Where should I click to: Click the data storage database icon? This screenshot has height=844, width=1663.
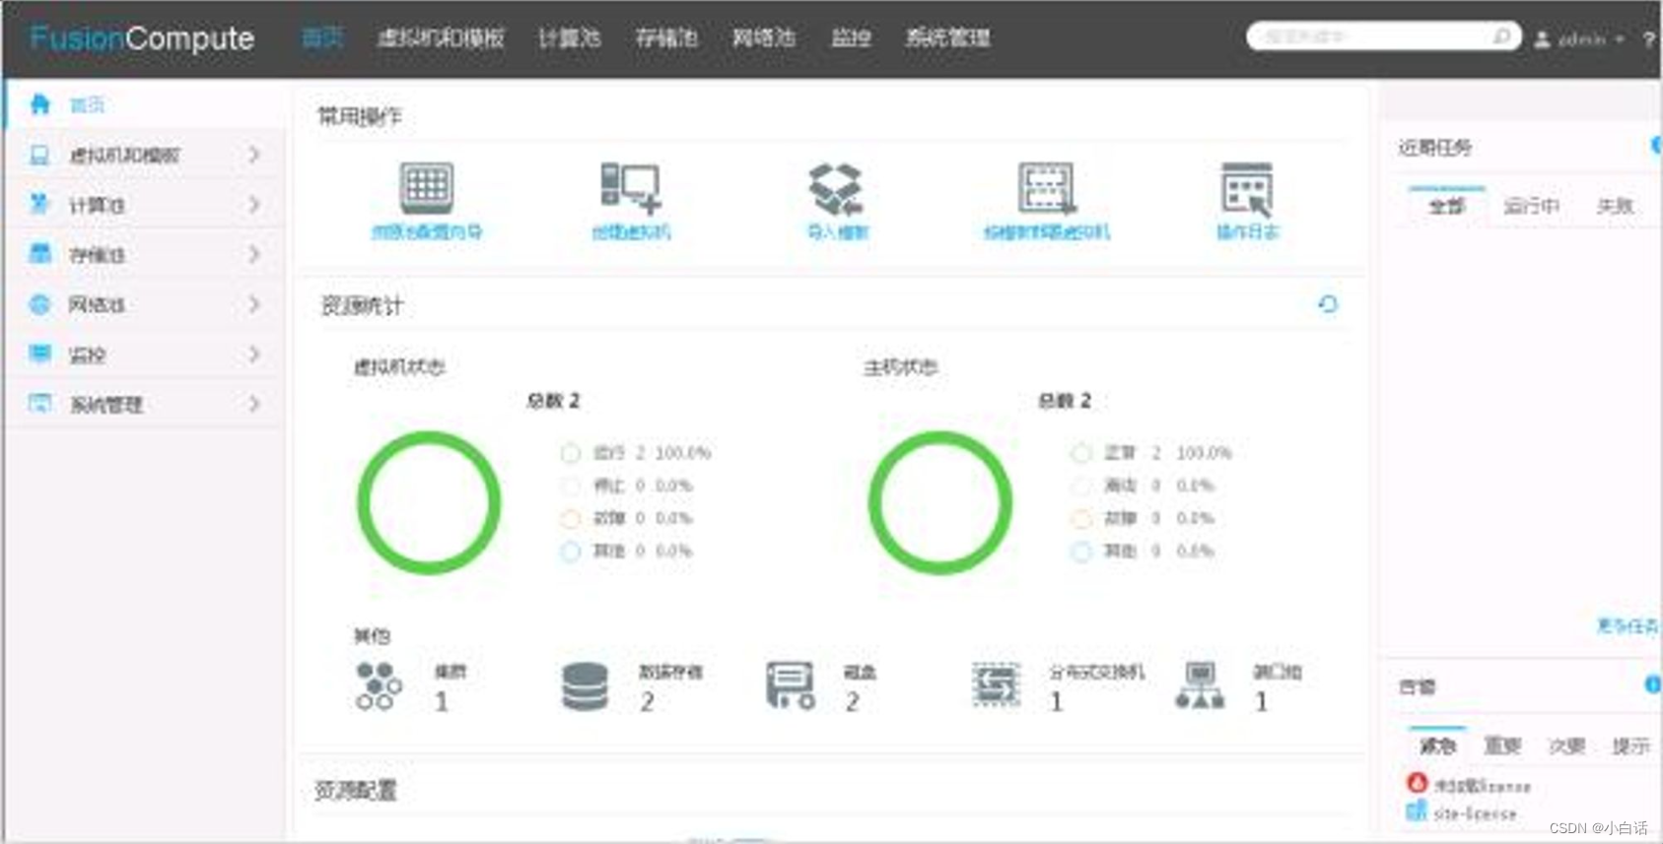tap(585, 686)
